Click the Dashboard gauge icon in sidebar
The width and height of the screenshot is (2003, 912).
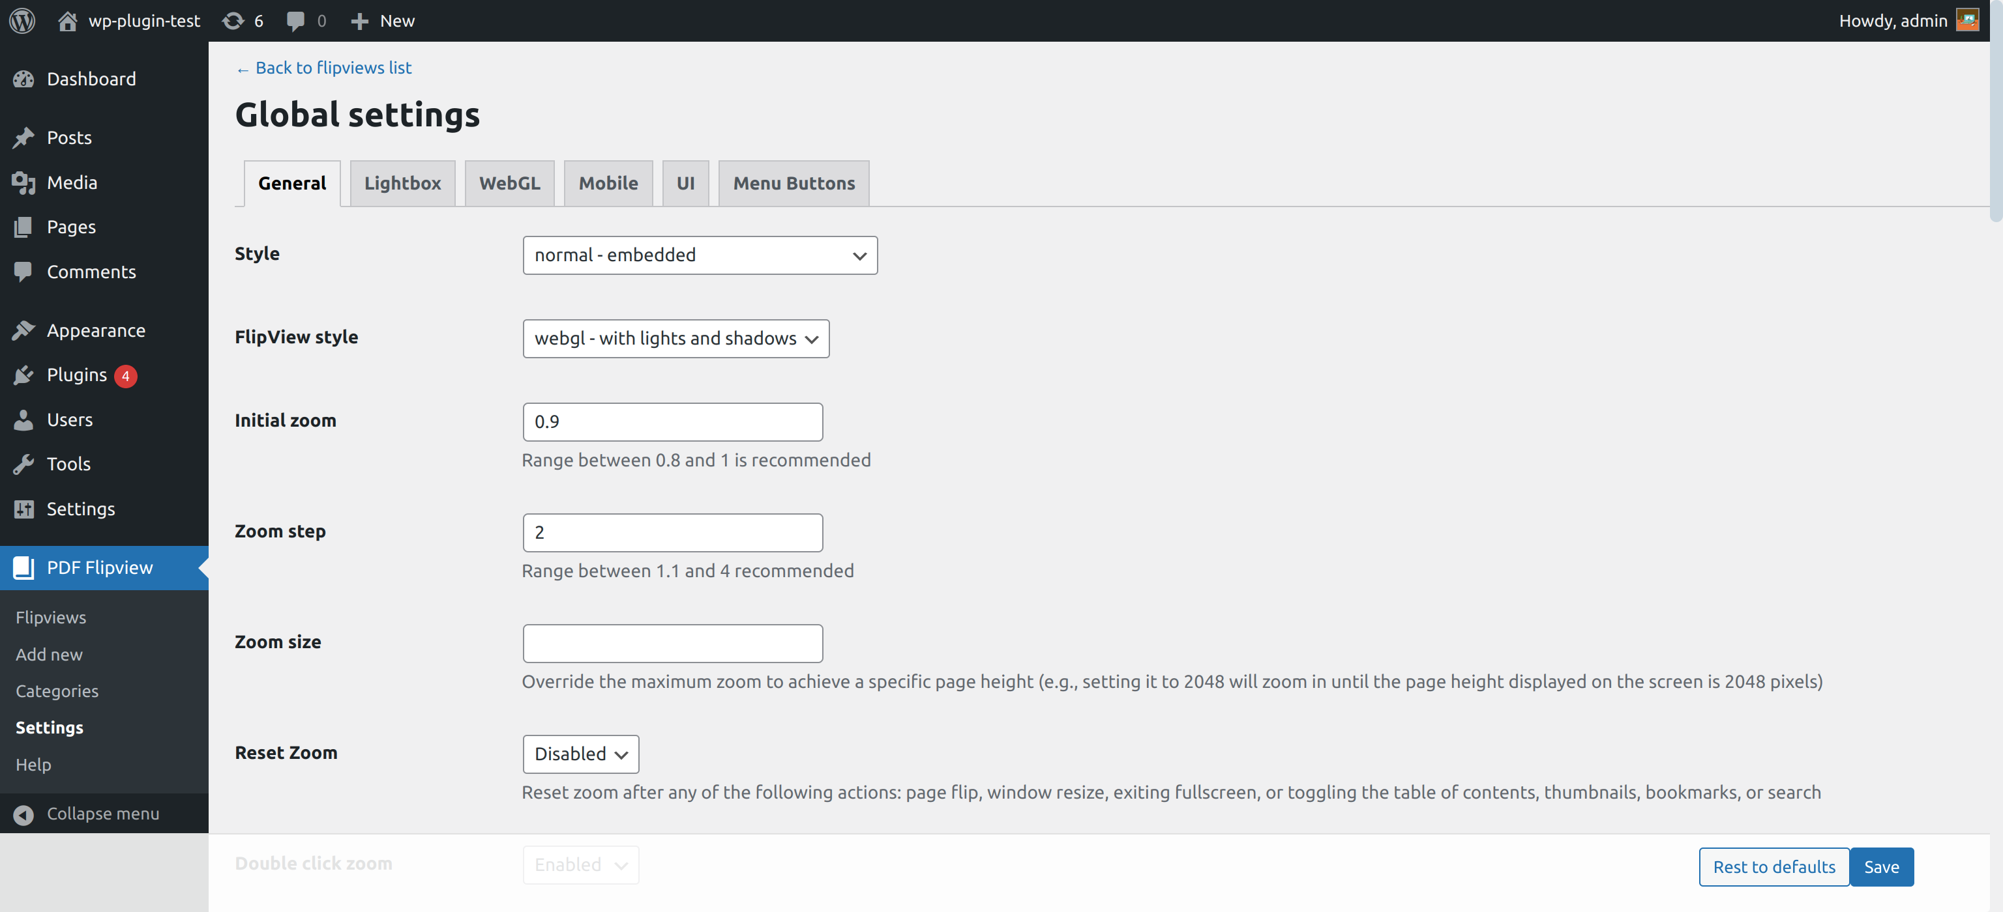click(23, 79)
